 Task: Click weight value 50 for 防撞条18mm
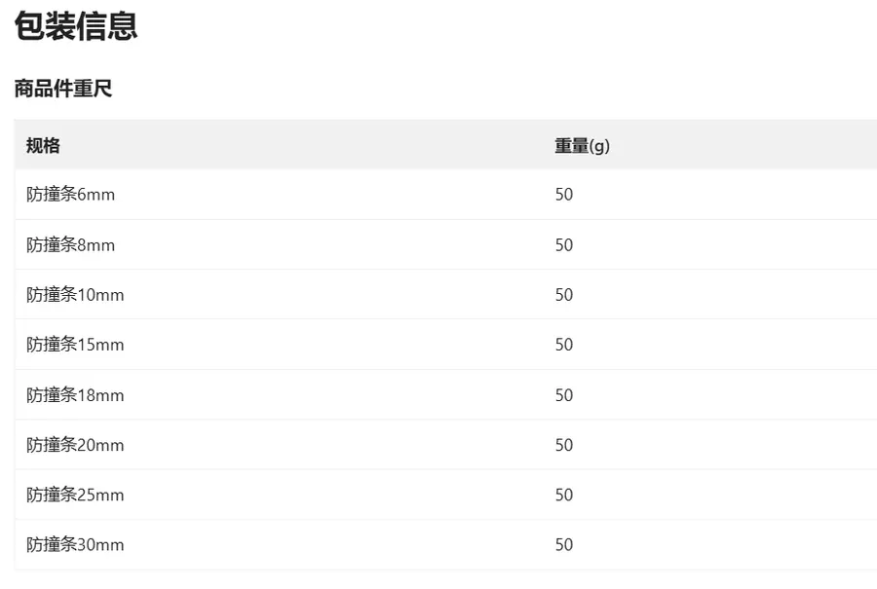pyautogui.click(x=564, y=395)
